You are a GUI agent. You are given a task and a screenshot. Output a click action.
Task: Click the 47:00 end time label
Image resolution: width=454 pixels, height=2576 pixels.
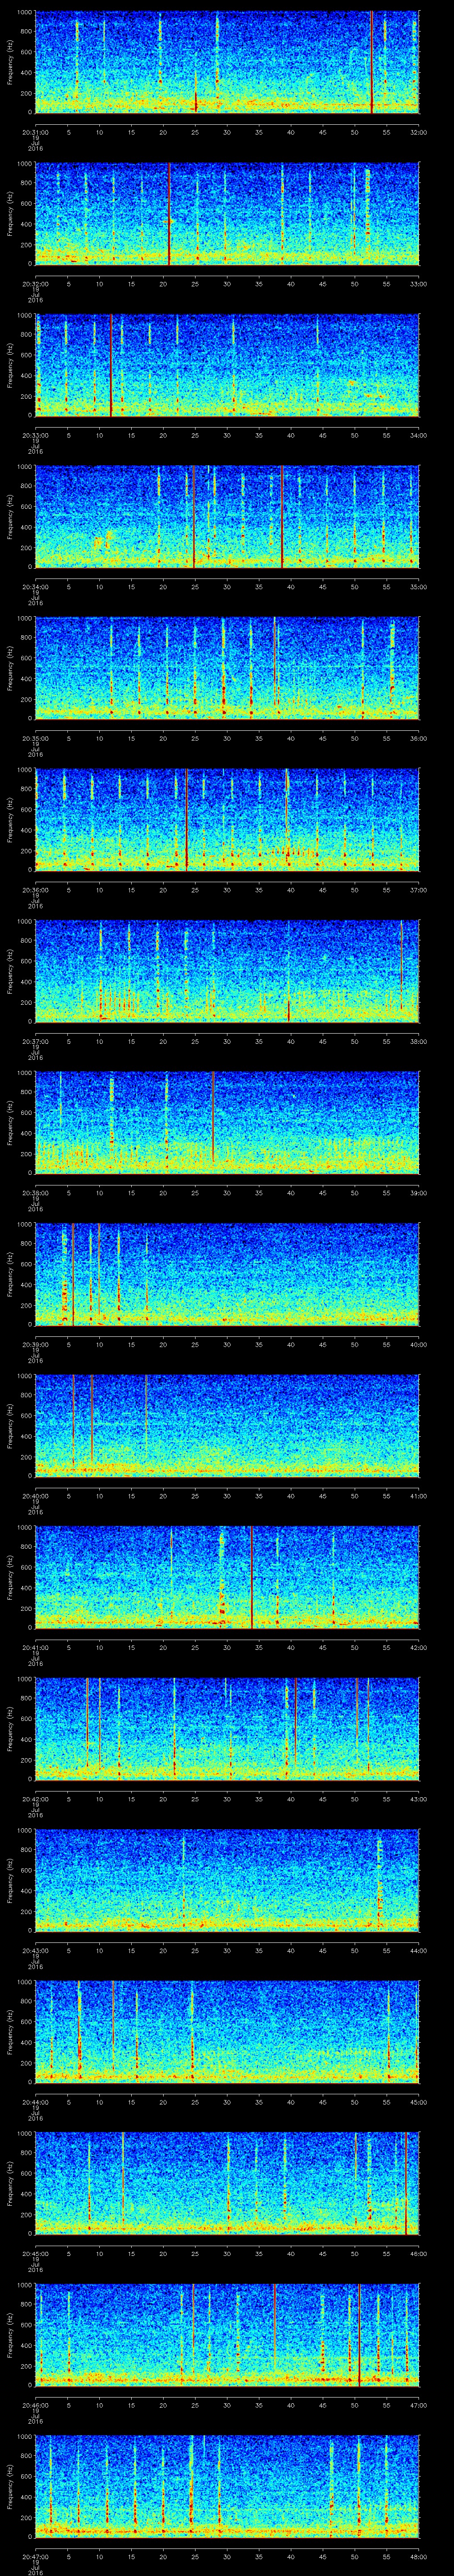click(x=419, y=2404)
